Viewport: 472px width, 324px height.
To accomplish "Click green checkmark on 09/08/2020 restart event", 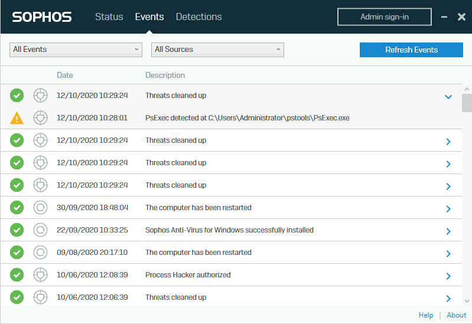I will pyautogui.click(x=17, y=253).
